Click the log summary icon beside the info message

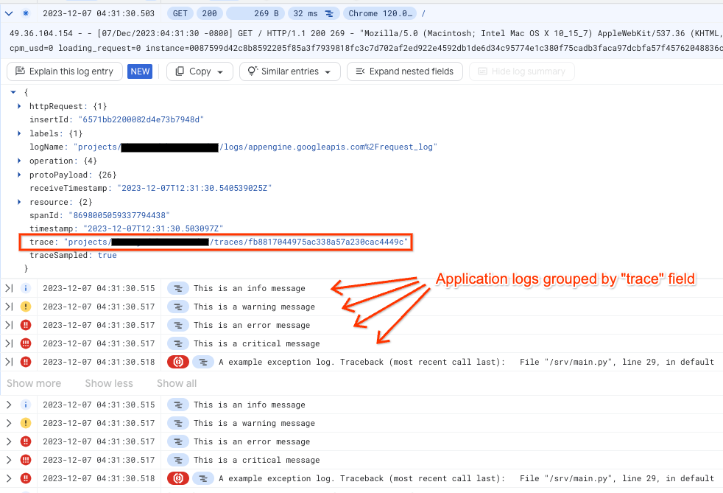pyautogui.click(x=177, y=288)
